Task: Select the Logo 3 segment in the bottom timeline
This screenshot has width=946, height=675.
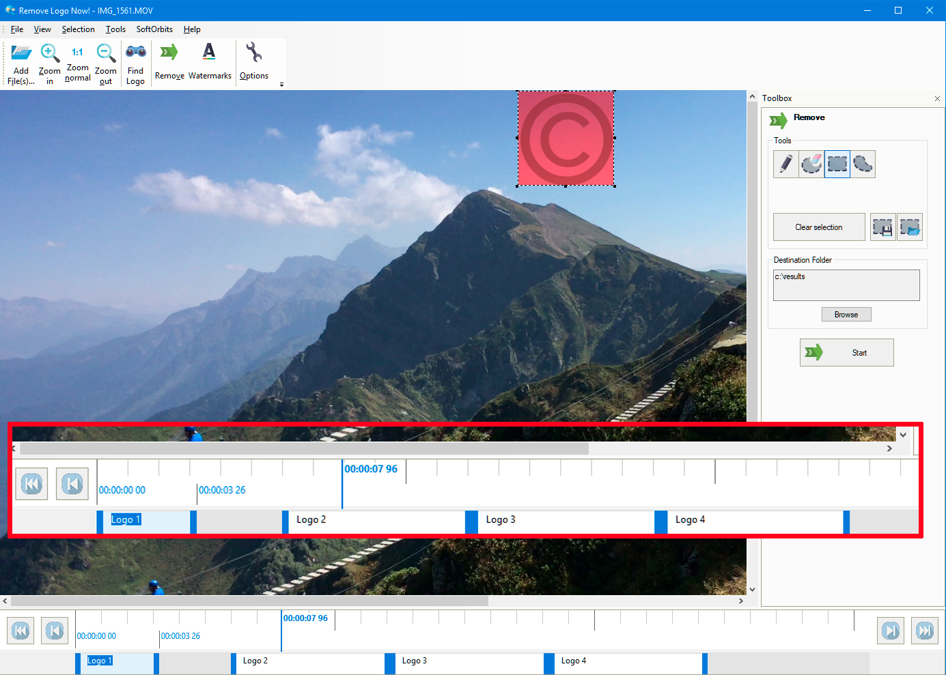Action: click(x=469, y=663)
